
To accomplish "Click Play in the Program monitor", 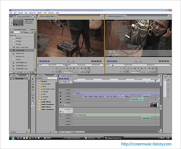I will [138, 68].
